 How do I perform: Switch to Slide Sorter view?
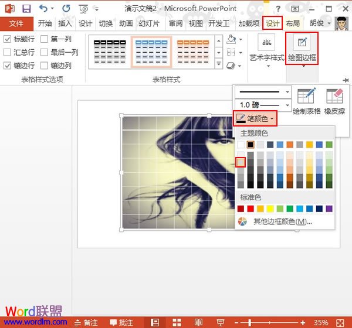point(177,323)
